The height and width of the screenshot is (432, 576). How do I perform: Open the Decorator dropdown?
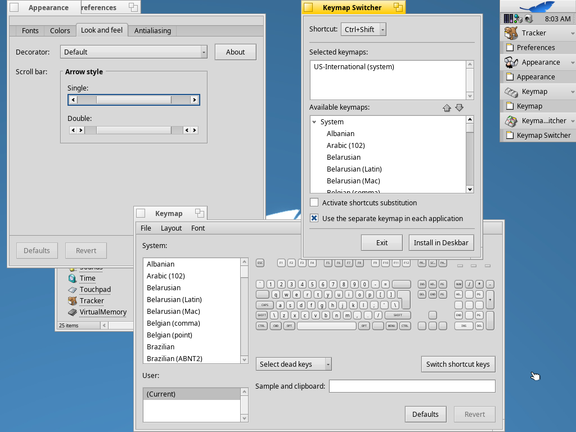click(134, 52)
